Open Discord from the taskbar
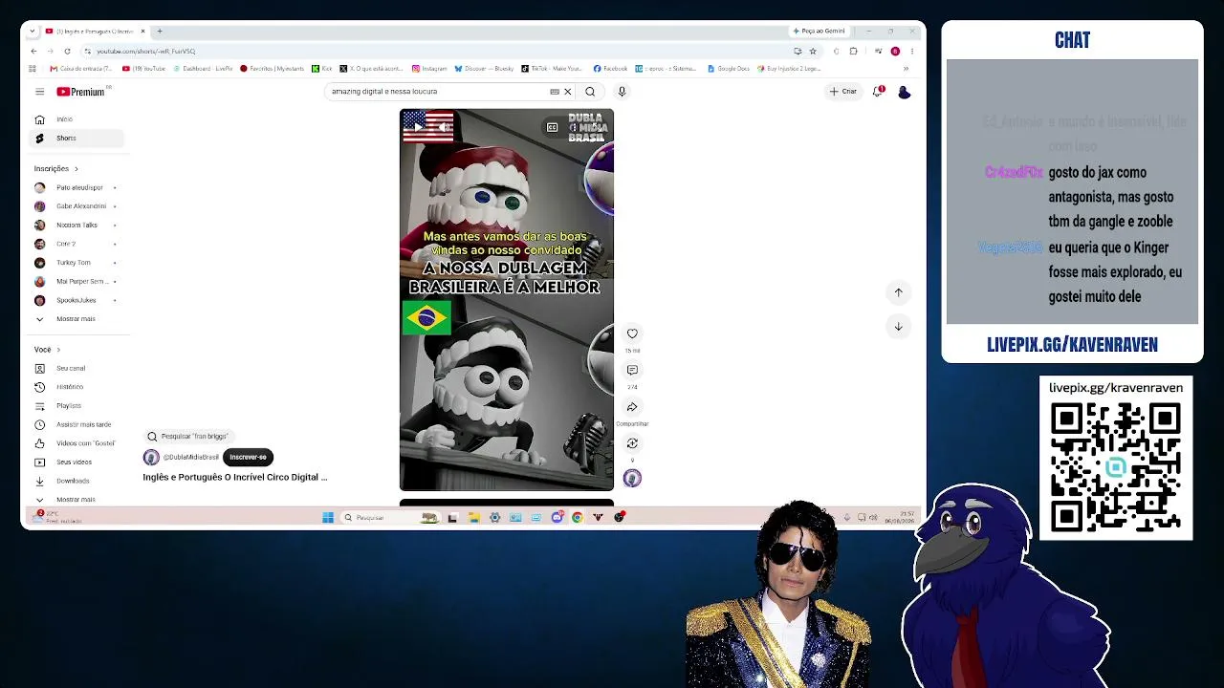The width and height of the screenshot is (1224, 688). coord(557,518)
